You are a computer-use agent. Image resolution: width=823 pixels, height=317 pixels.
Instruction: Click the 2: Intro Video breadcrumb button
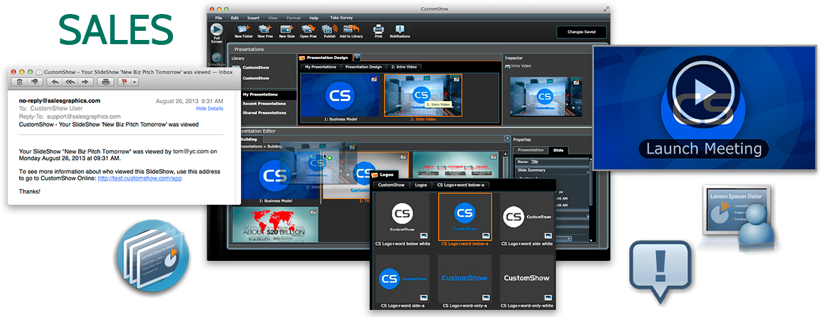click(404, 67)
